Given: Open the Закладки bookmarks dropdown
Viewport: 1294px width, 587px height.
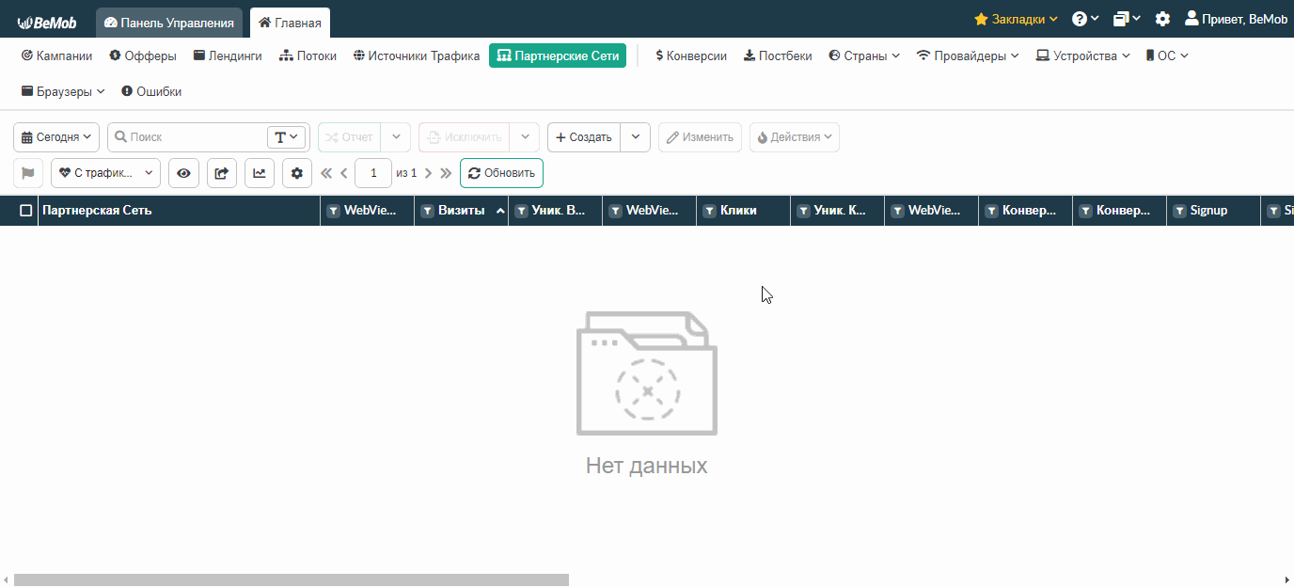Looking at the screenshot, I should 1016,19.
